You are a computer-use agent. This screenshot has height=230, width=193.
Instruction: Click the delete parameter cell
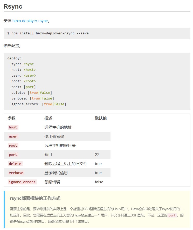point(15,164)
